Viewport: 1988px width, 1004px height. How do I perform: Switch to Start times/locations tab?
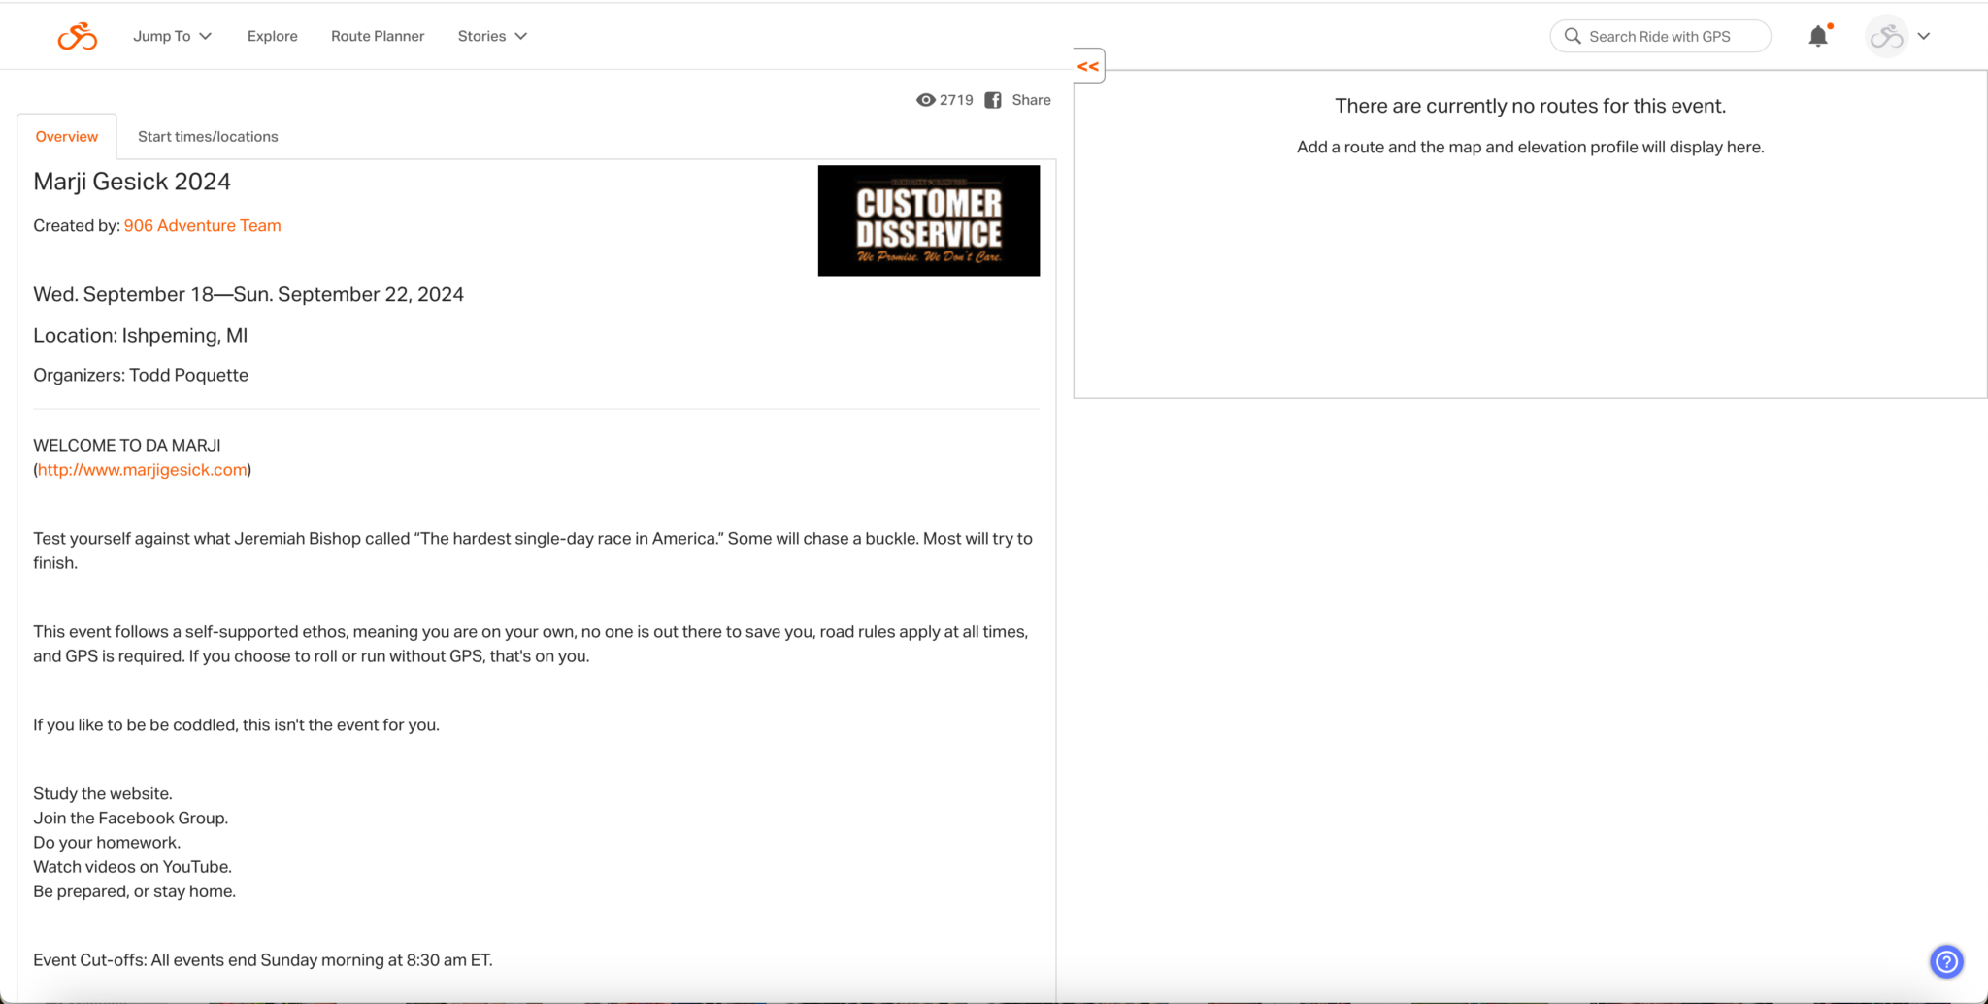[x=208, y=137]
